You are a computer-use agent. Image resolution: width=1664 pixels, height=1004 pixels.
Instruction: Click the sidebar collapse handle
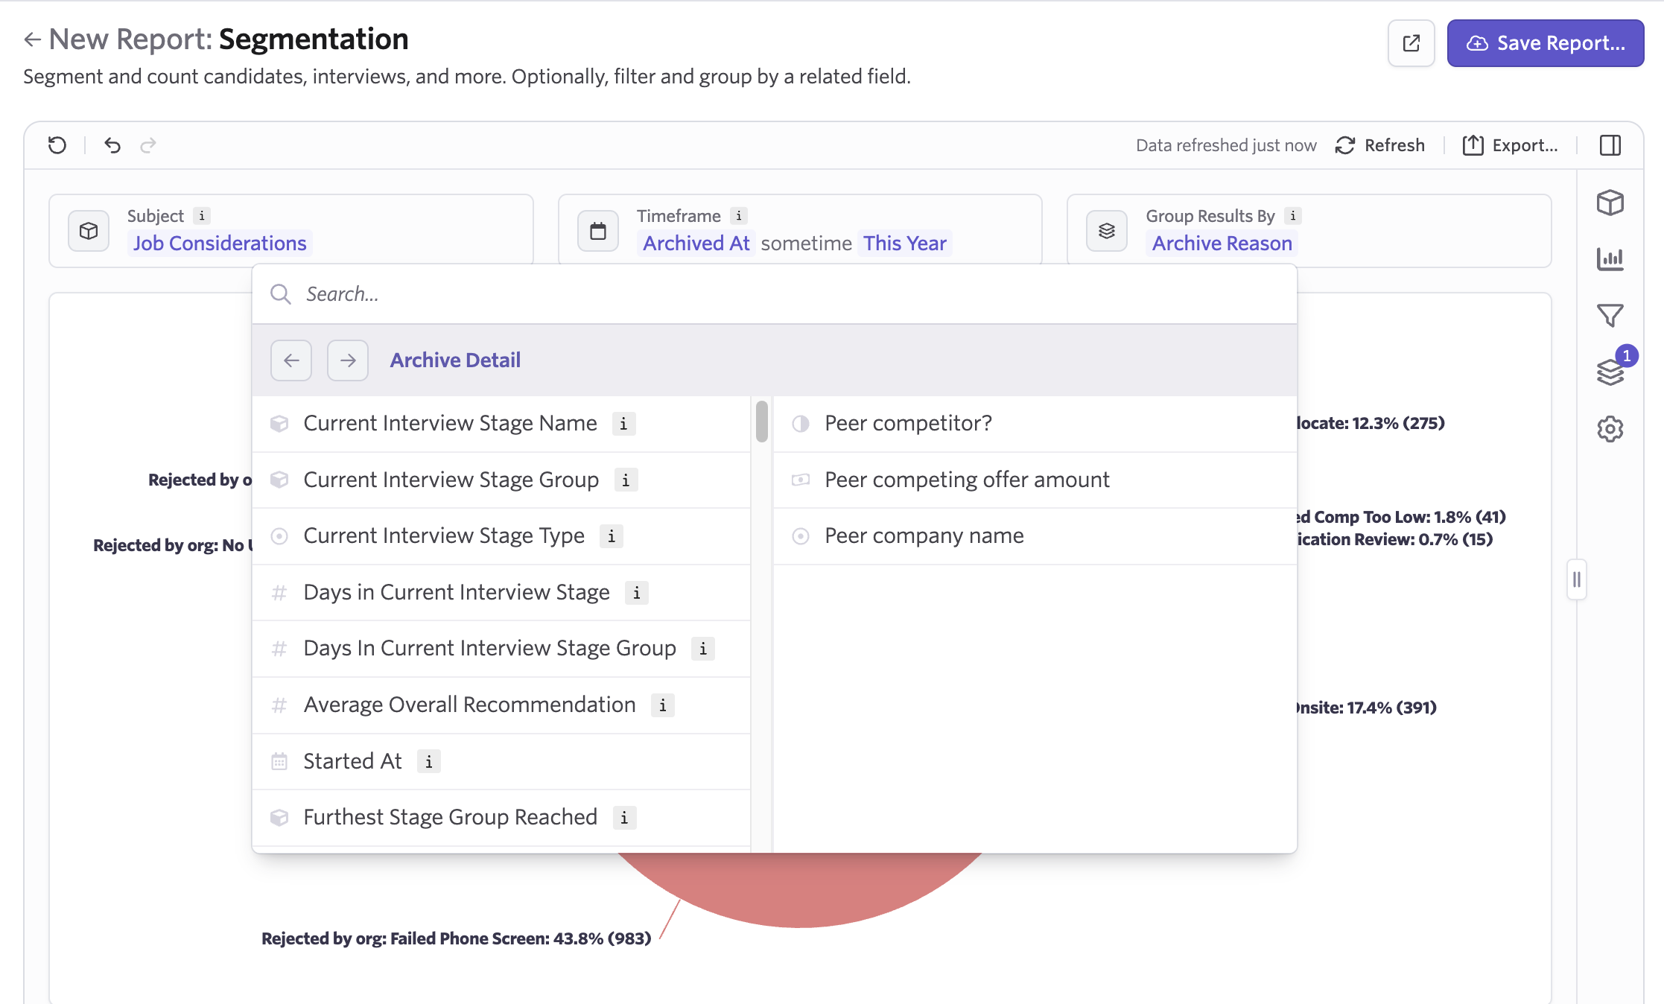[x=1576, y=579]
